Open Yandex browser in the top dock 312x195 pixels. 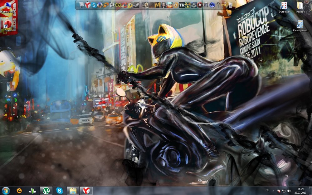click(88, 5)
